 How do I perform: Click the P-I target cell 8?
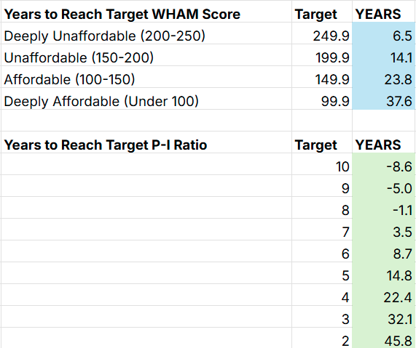pos(322,208)
